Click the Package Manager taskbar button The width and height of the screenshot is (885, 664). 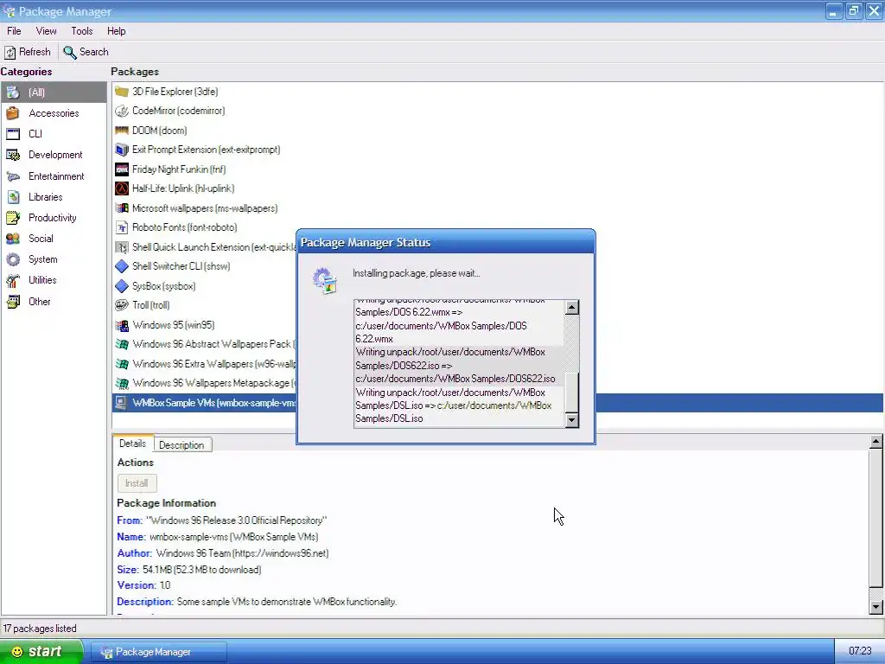[159, 652]
